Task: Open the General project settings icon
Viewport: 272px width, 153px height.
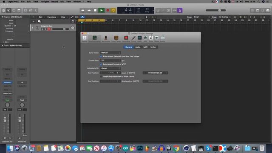Action: pyautogui.click(x=85, y=39)
